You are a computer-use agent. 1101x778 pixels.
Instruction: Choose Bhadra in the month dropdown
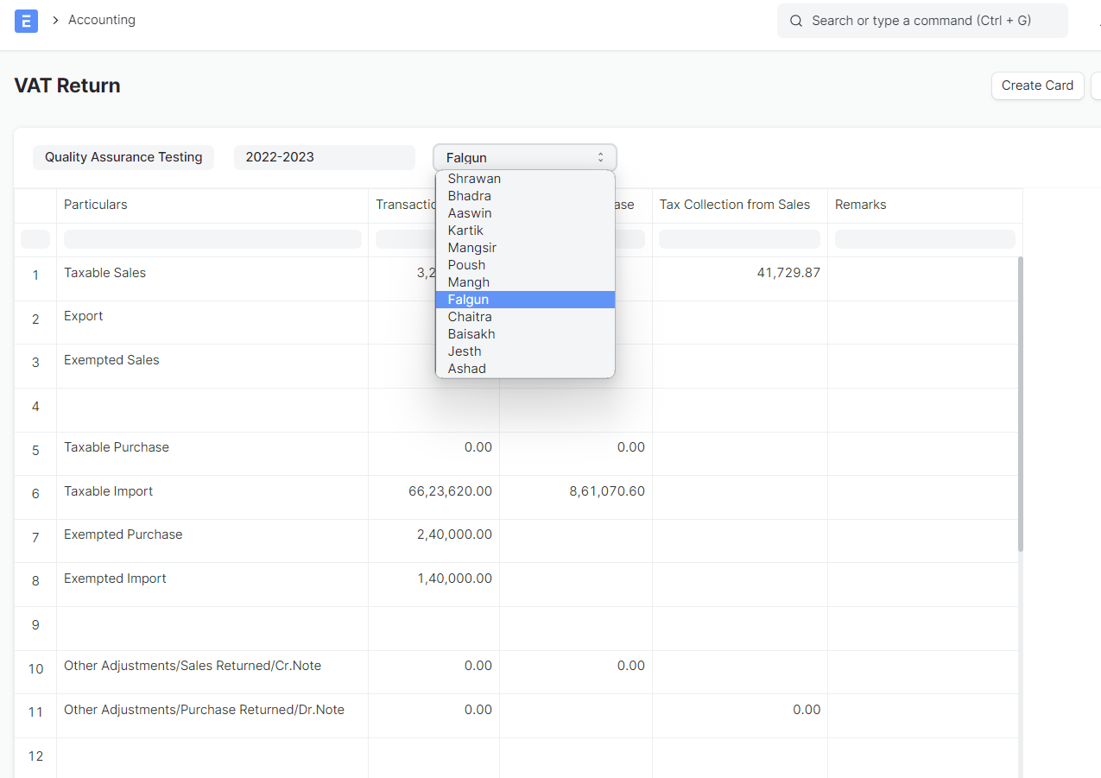pyautogui.click(x=469, y=196)
